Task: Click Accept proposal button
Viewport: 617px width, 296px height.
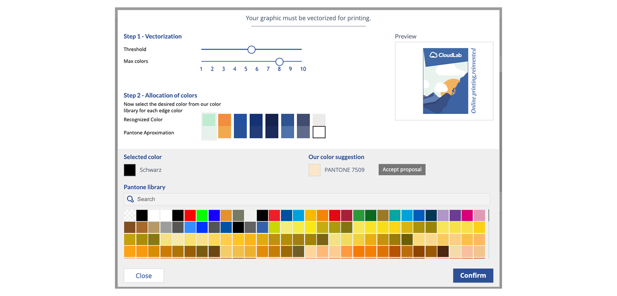Action: coord(402,170)
